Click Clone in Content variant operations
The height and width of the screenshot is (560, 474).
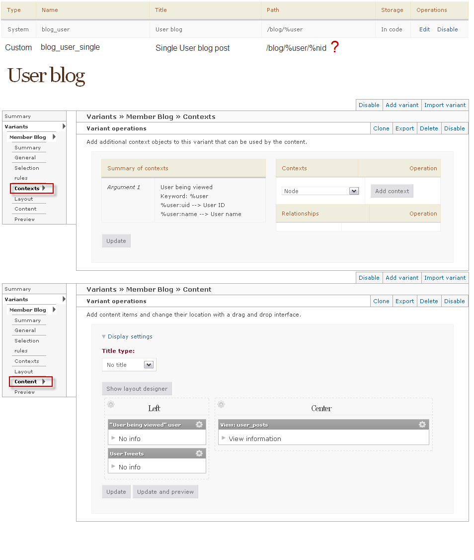(x=381, y=301)
